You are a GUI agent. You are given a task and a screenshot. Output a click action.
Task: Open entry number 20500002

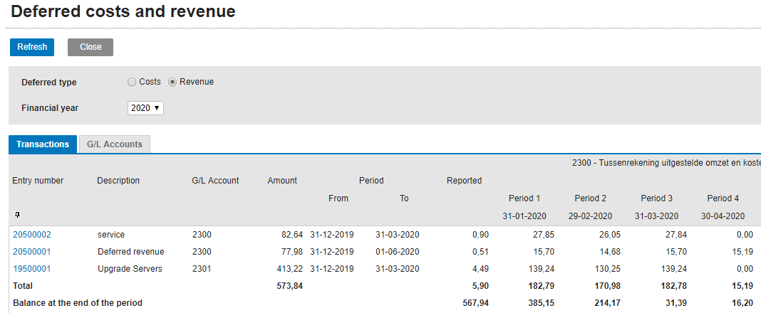[x=31, y=235]
